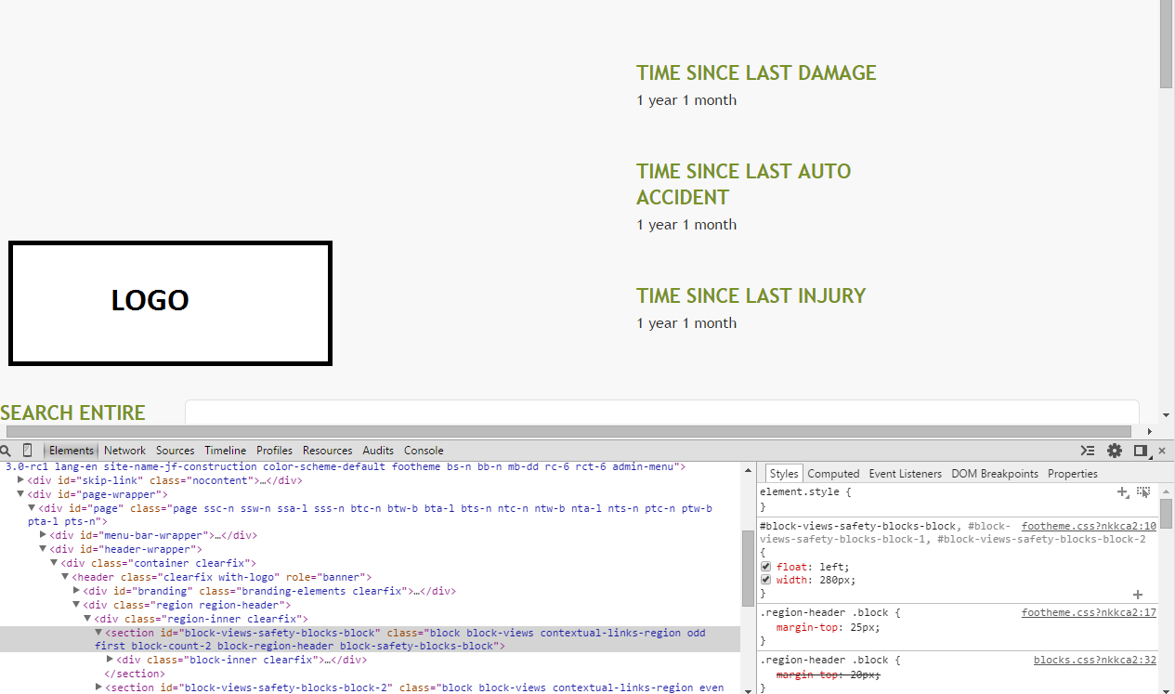Open the Event Listeners tab
The image size is (1175, 694).
click(x=905, y=474)
